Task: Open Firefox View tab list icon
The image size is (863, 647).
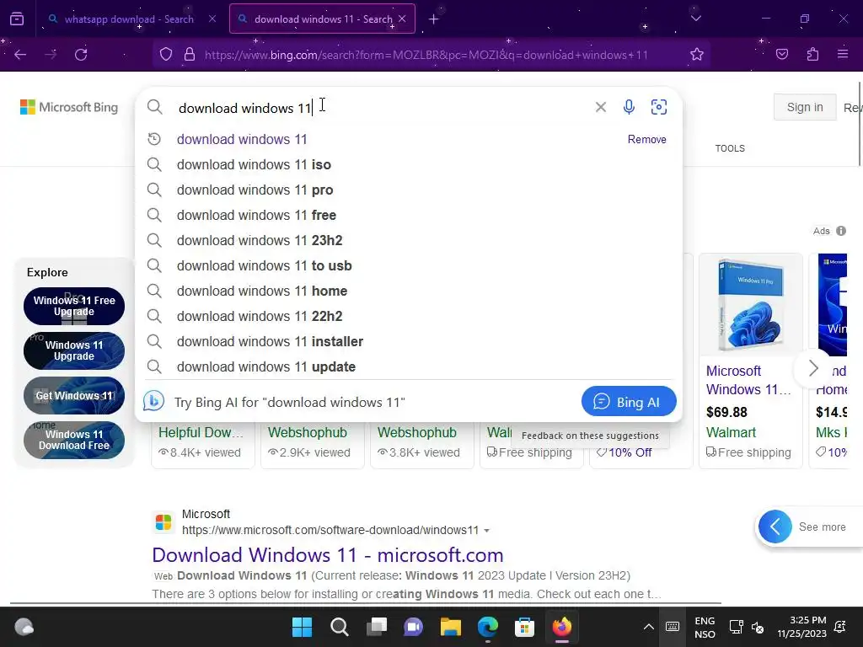Action: (17, 19)
